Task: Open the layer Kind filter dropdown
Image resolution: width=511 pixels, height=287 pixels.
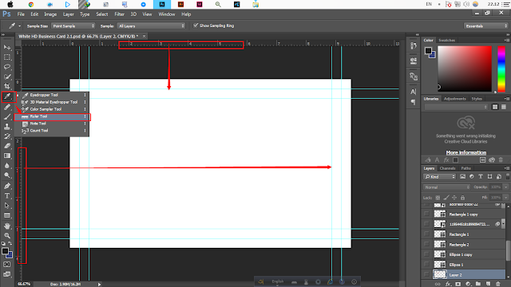Action: pyautogui.click(x=440, y=177)
